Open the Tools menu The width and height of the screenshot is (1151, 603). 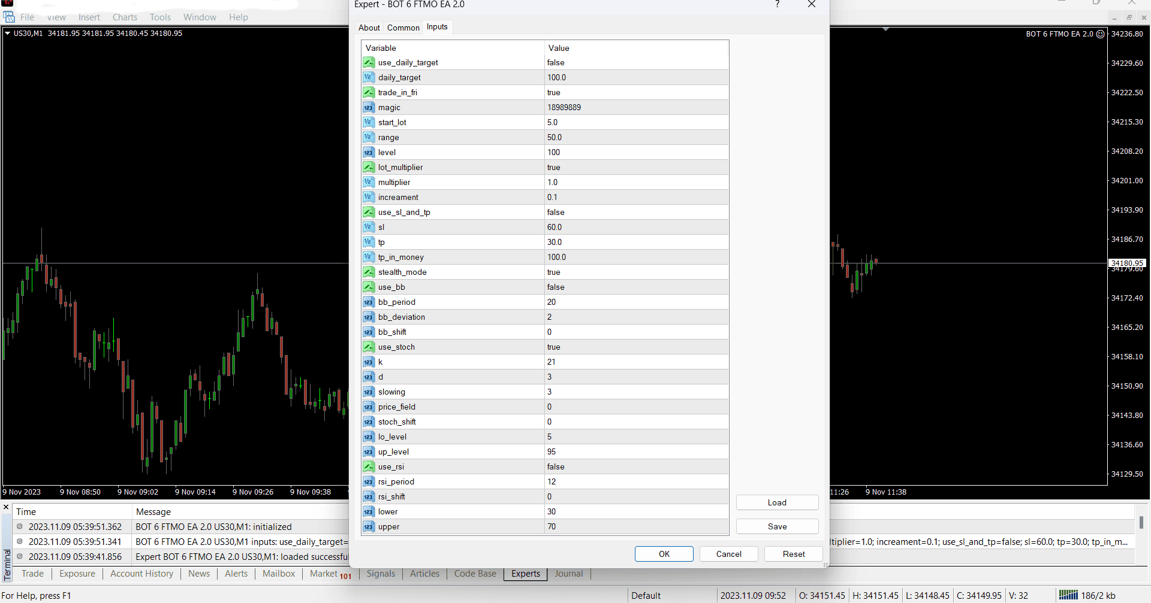tap(160, 17)
